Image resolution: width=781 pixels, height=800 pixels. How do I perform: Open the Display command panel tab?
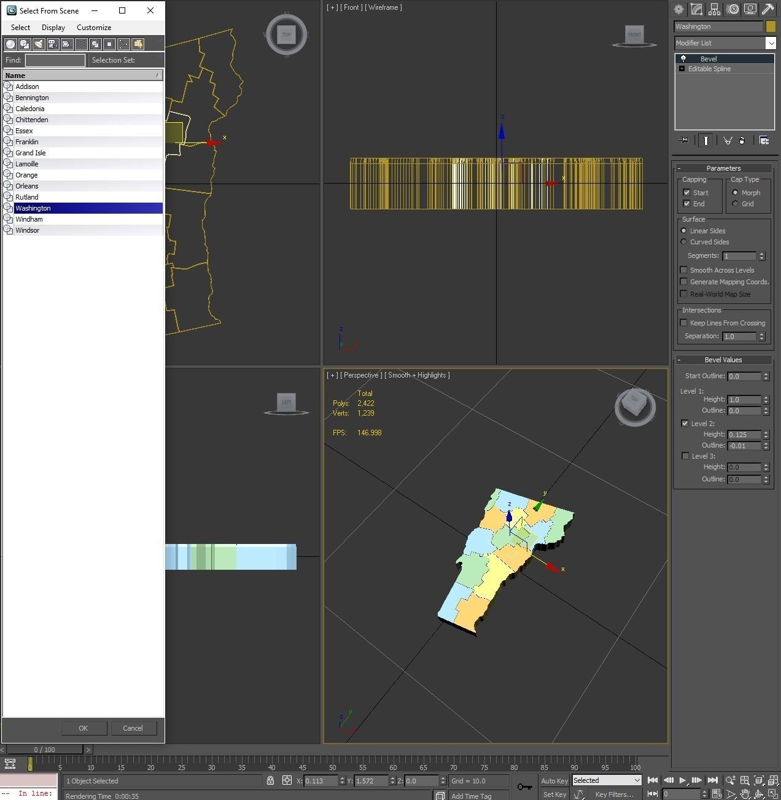(x=750, y=9)
